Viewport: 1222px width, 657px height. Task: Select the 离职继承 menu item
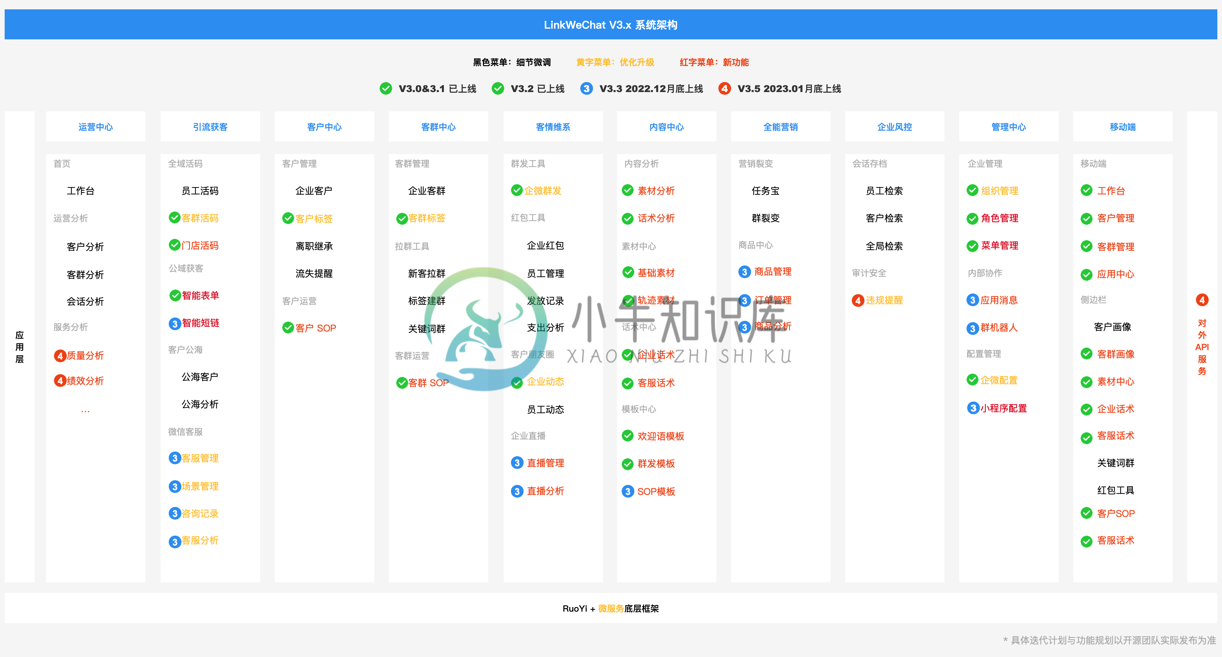tap(314, 246)
